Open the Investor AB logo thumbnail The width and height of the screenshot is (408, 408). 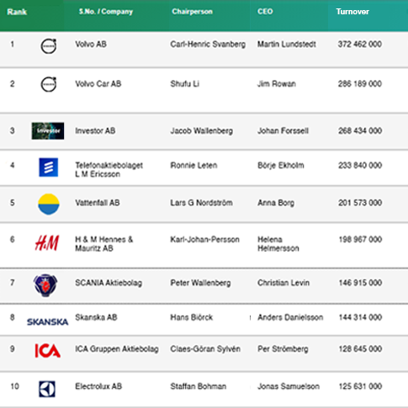48,130
